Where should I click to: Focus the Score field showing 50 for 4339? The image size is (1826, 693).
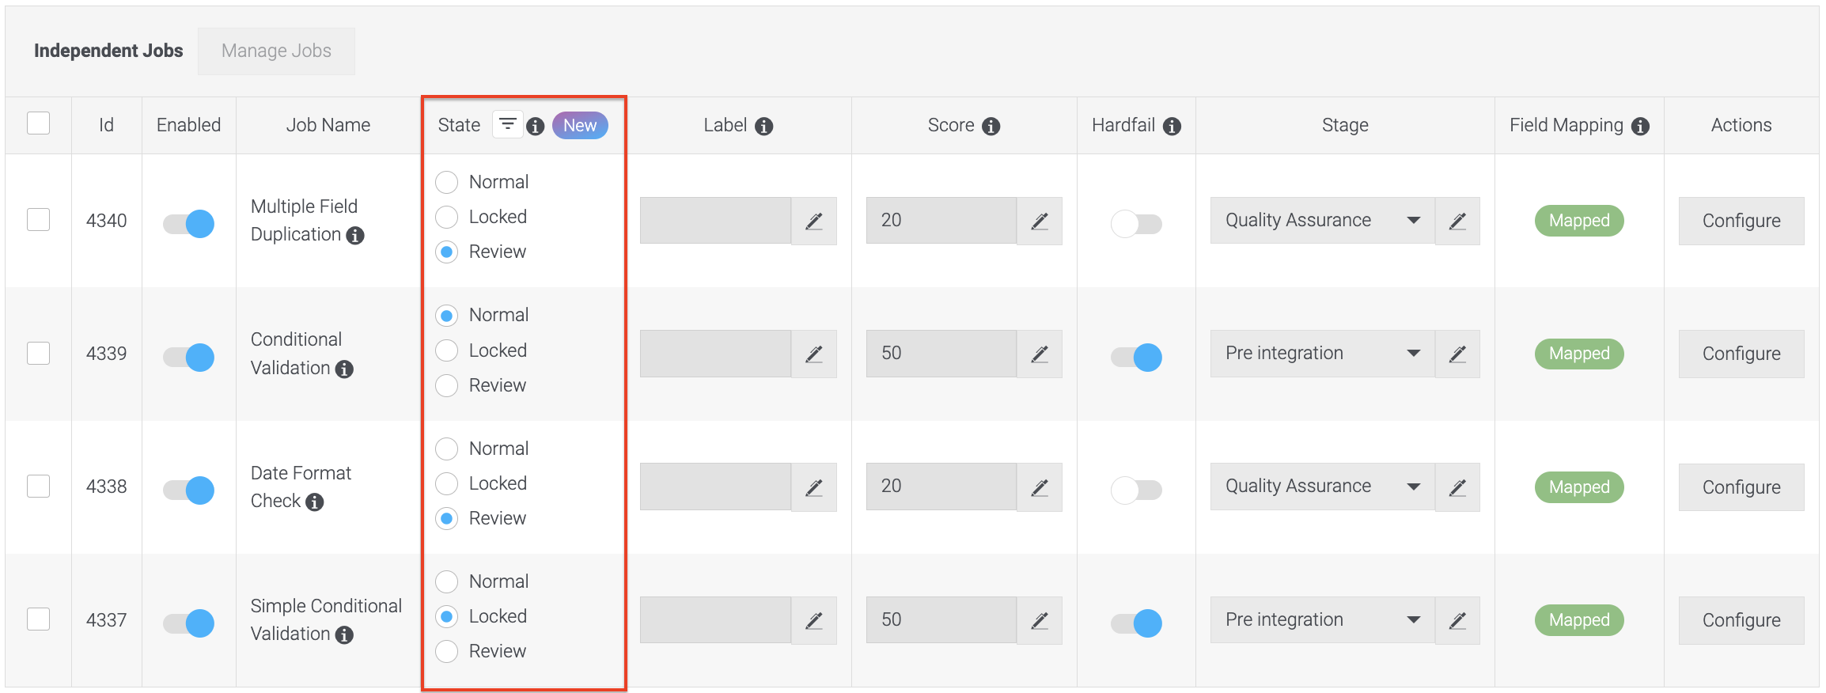click(941, 354)
